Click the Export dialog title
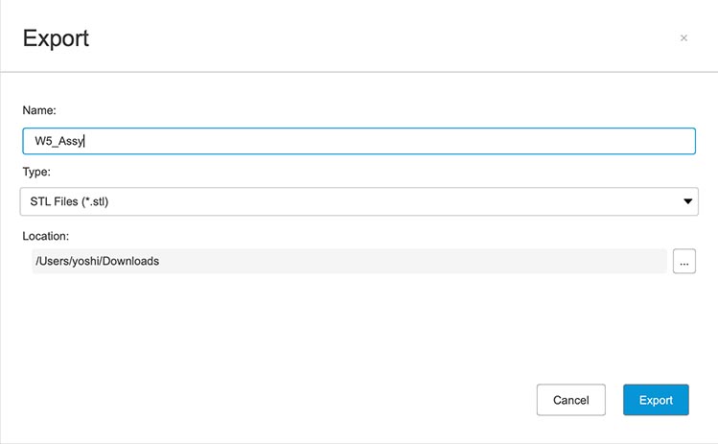Screen dimensions: 718x444 point(56,38)
